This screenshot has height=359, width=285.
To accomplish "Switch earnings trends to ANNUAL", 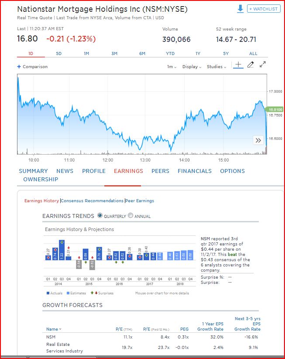I will coord(130,216).
